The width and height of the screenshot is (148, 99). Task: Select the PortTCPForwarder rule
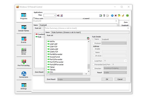57,62
